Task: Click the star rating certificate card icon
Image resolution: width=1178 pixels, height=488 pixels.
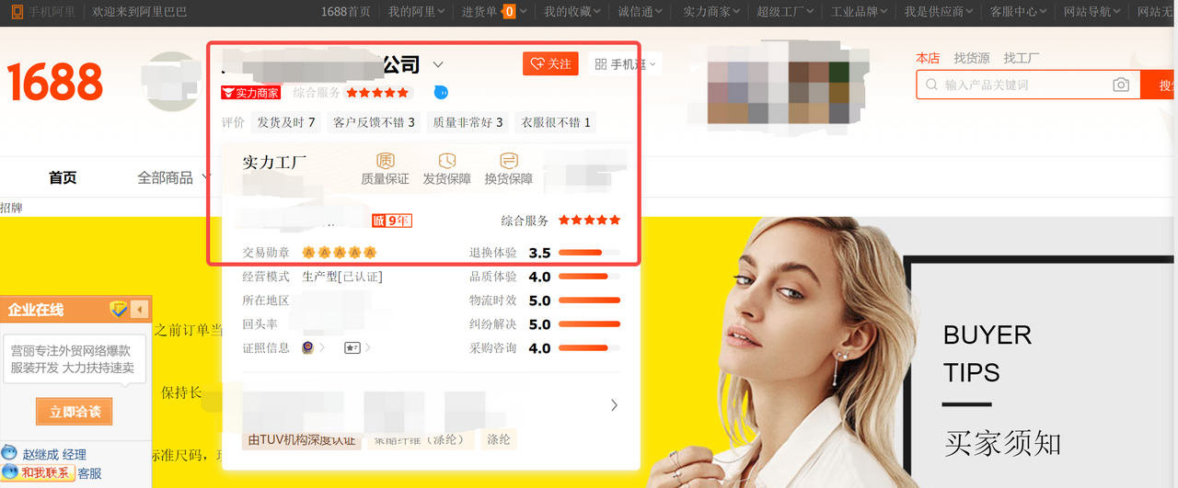Action: click(x=352, y=348)
